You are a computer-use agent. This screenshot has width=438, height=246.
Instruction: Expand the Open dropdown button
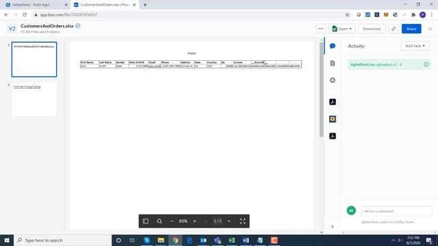click(342, 29)
